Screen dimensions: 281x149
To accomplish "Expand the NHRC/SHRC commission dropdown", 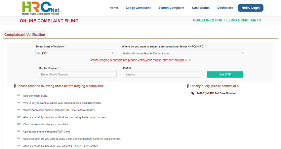I will pos(183,53).
